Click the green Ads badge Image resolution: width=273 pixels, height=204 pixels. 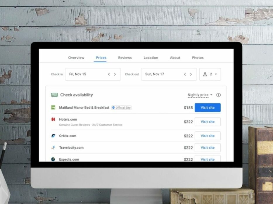click(x=54, y=95)
